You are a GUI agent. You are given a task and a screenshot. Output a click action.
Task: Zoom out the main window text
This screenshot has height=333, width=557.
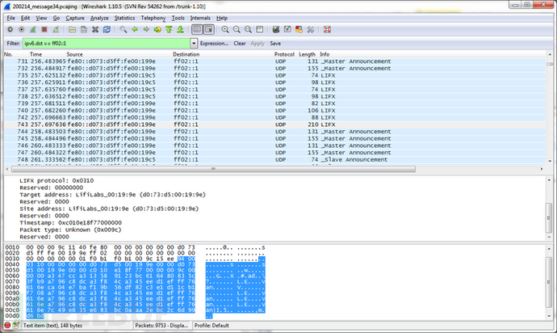[x=237, y=30]
